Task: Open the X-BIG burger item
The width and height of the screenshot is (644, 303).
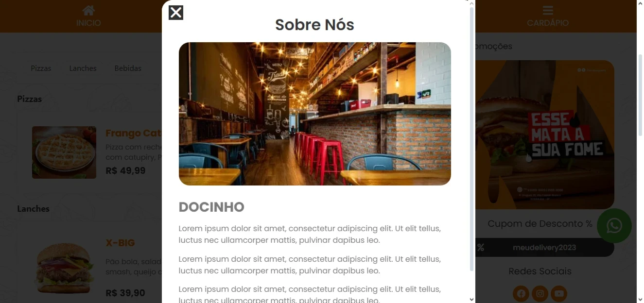Action: [120, 243]
